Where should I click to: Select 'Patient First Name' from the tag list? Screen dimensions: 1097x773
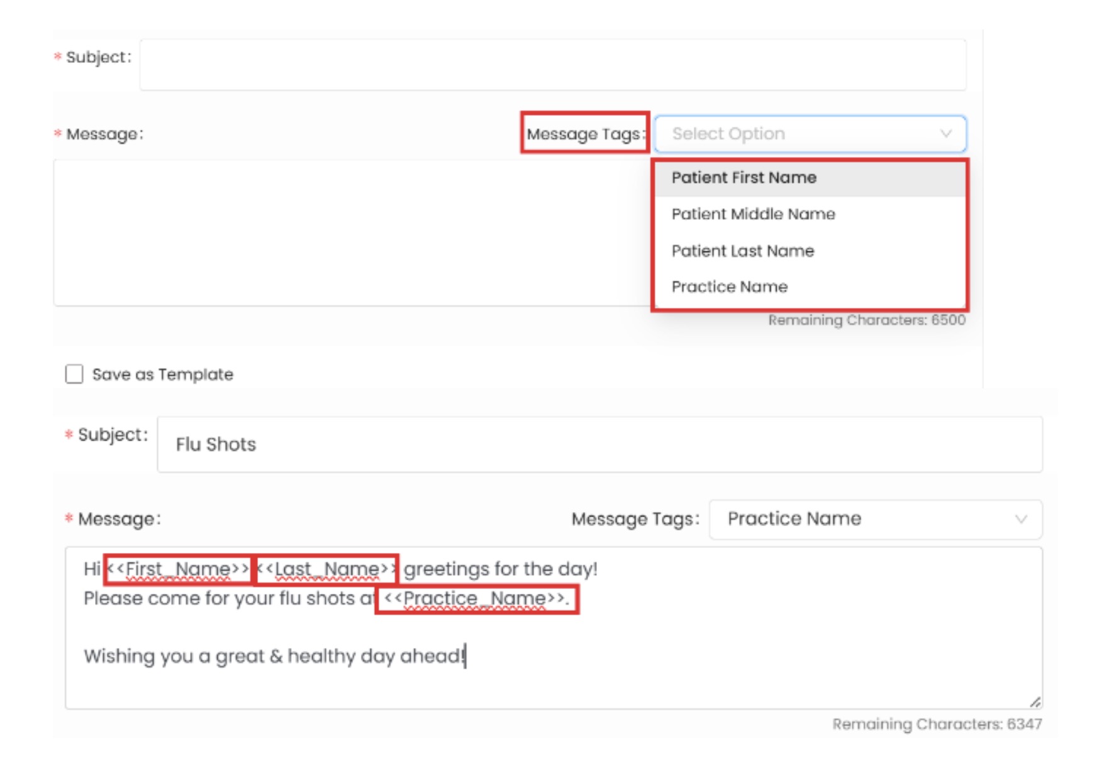743,178
